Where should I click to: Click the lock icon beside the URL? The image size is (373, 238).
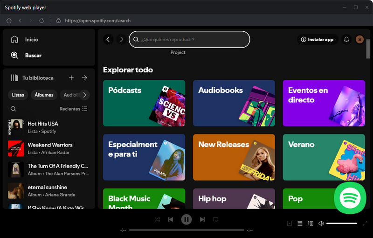pos(58,21)
